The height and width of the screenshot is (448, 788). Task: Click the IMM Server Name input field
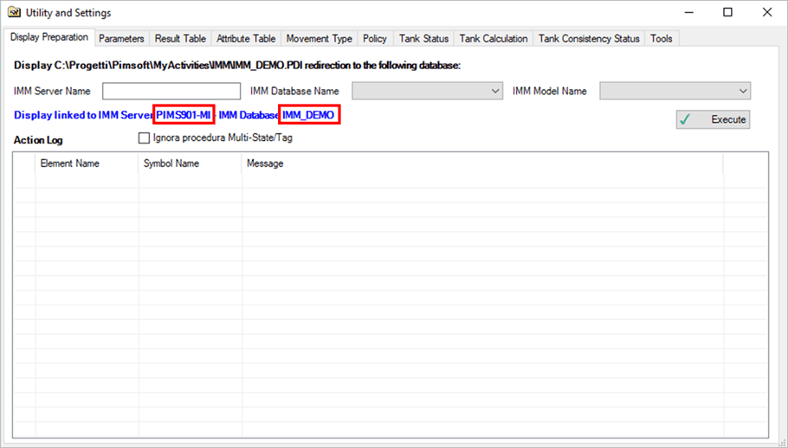[x=171, y=91]
